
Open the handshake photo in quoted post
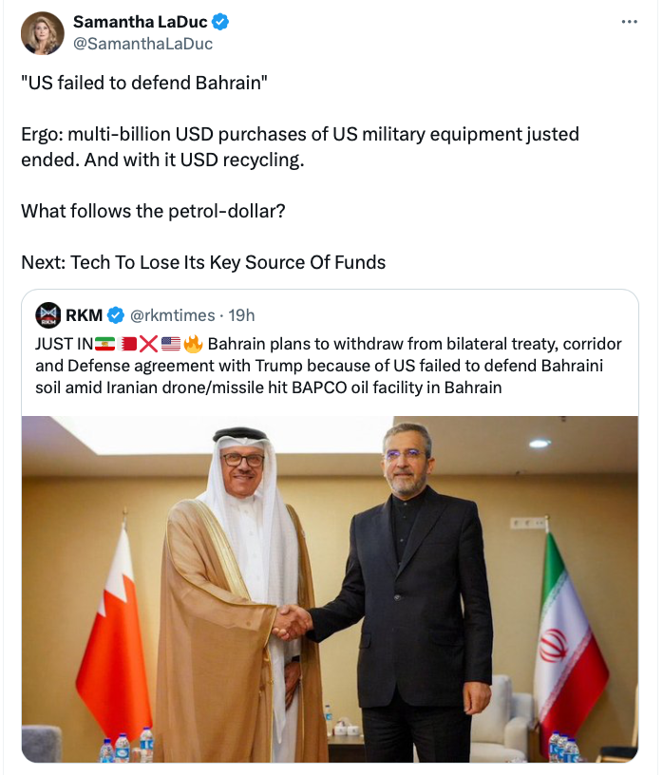(330, 589)
